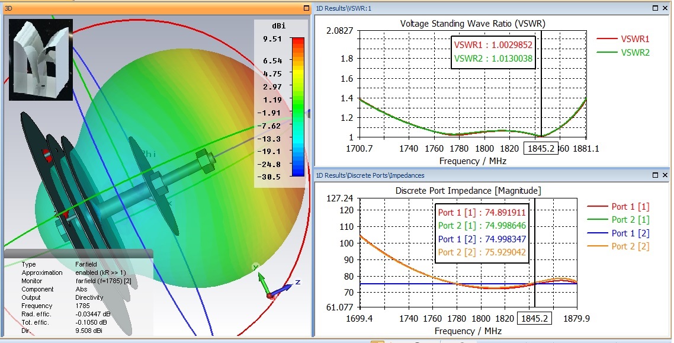Click the 2.0827 VSWR axis maximum label
The image size is (674, 343).
click(x=339, y=31)
